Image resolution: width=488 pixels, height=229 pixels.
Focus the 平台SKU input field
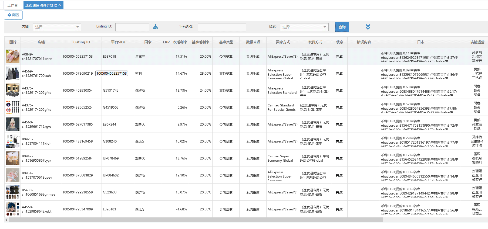point(222,27)
